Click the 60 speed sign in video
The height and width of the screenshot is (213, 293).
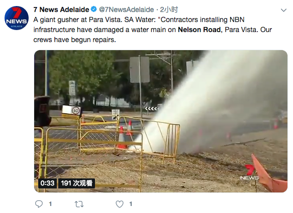click(76, 111)
